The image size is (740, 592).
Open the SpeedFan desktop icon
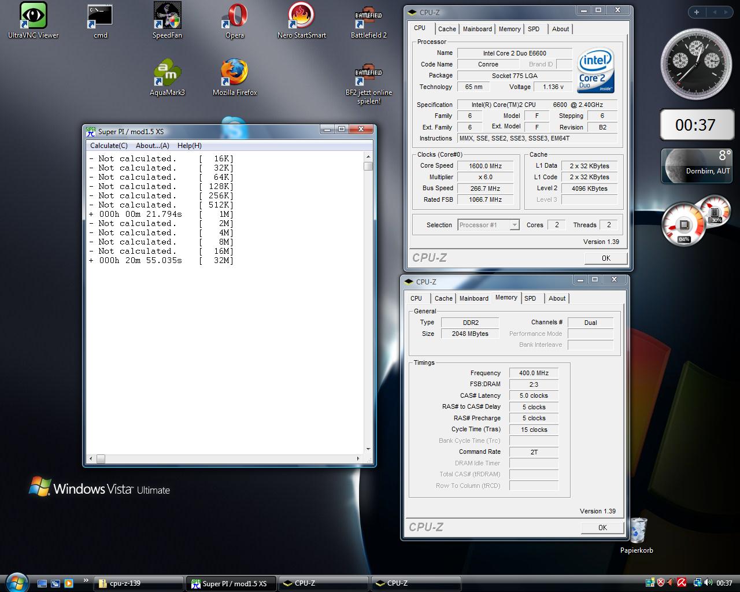tap(167, 20)
